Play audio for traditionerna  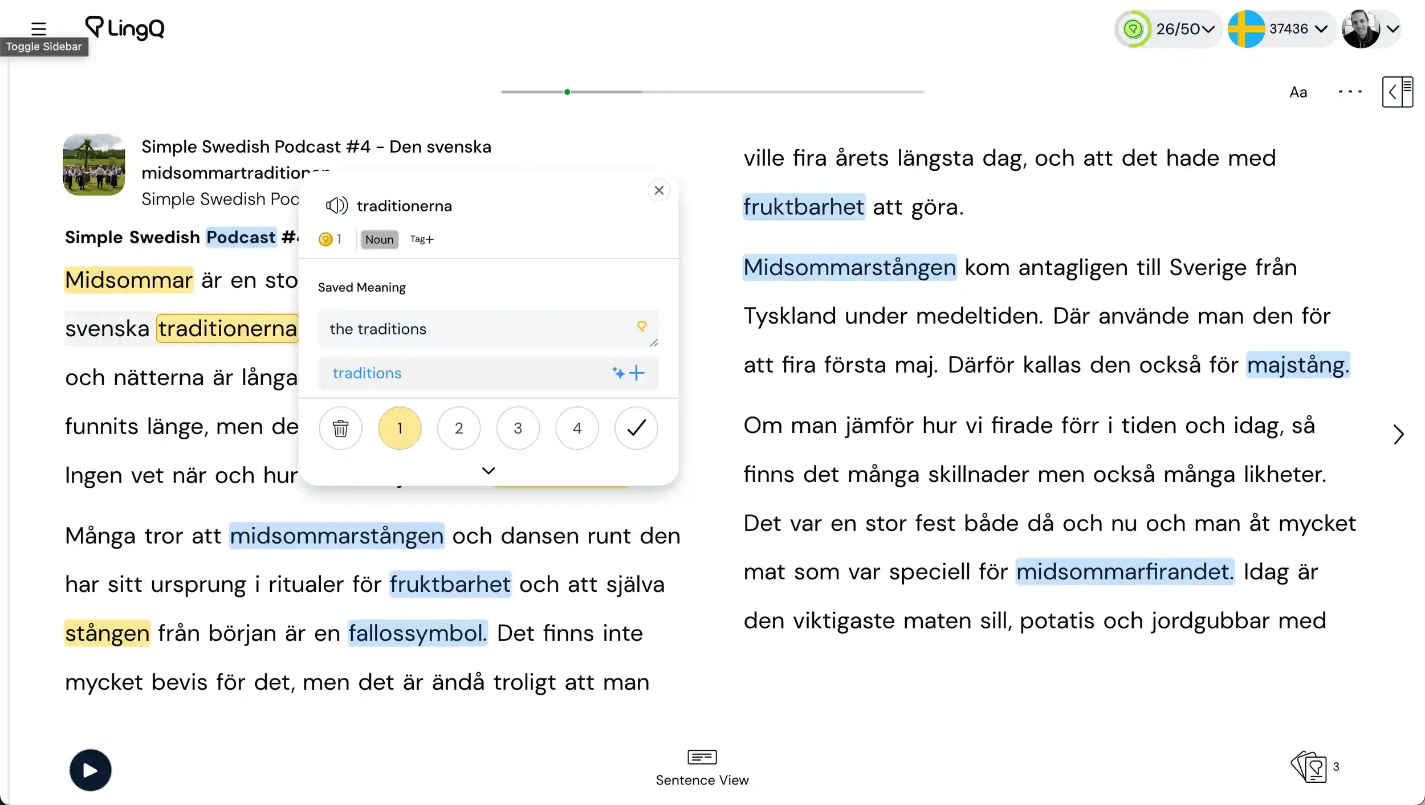(x=336, y=205)
